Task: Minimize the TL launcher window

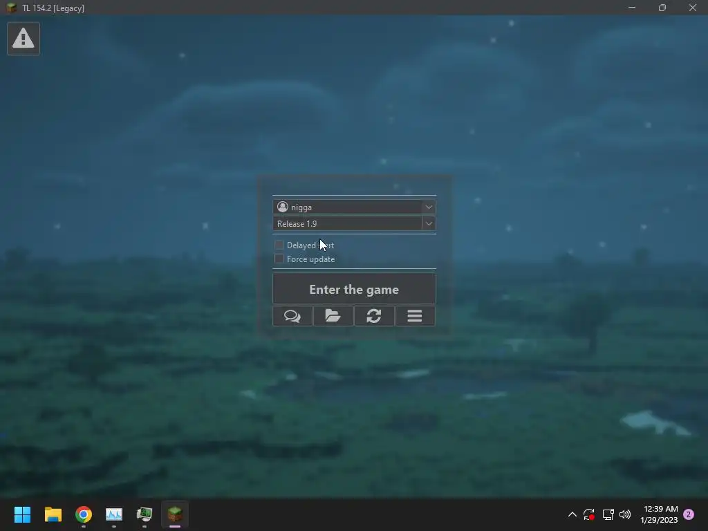Action: [x=632, y=8]
